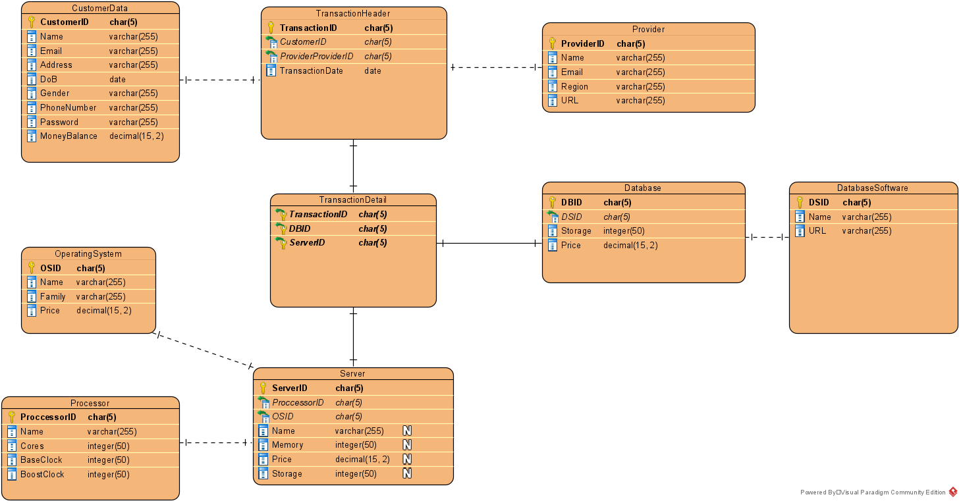
Task: Select the OperatingSystem to Server relationship line
Action: (204, 350)
